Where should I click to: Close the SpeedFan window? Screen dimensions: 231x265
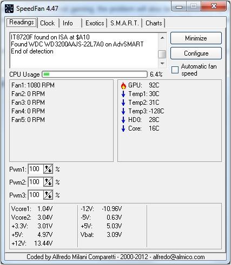(214, 6)
